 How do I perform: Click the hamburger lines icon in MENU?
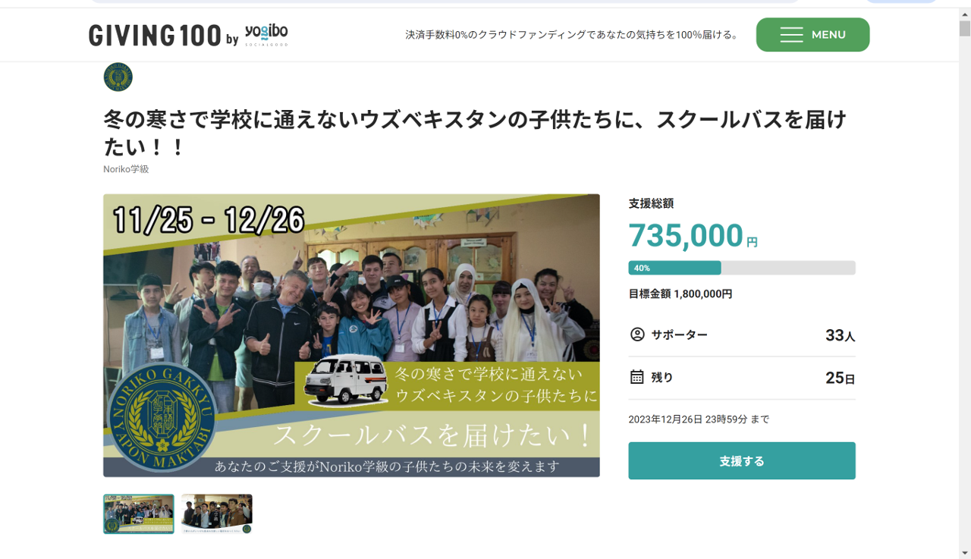coord(791,35)
